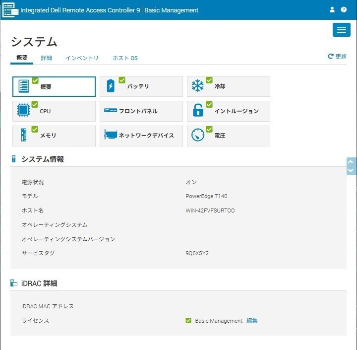The height and width of the screenshot is (350, 357).
Task: Open the user account icon in header
Action: [x=332, y=10]
